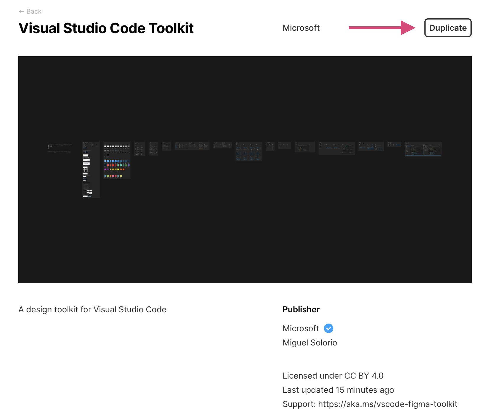This screenshot has height=420, width=490.
Task: Click 'A design toolkit for Visual Studio Code' description
Action: click(x=92, y=309)
